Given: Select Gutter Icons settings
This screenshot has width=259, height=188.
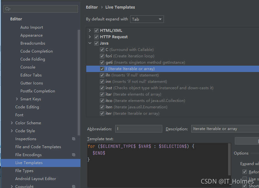Looking at the screenshot, I should [31, 83].
